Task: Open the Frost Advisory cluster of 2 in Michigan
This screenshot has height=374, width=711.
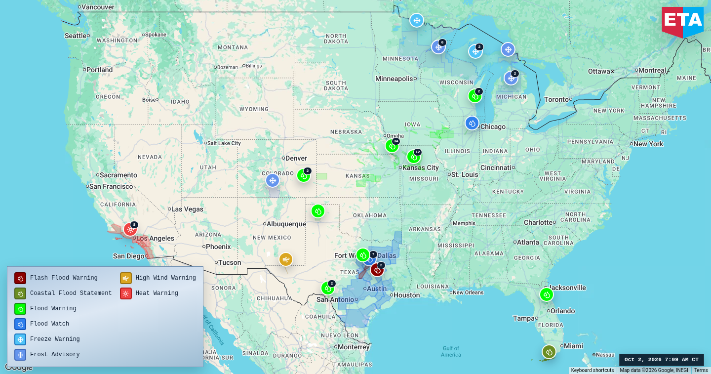Action: click(x=511, y=78)
